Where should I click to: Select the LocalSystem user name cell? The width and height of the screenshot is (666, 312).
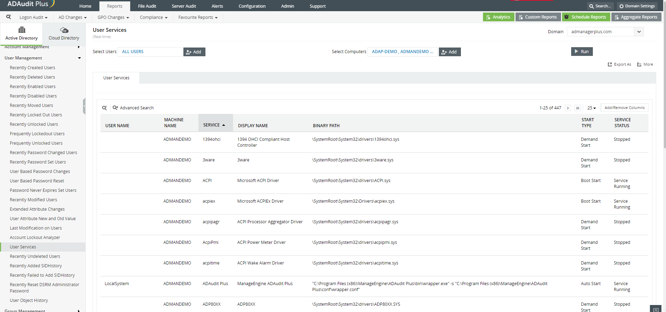[117, 284]
